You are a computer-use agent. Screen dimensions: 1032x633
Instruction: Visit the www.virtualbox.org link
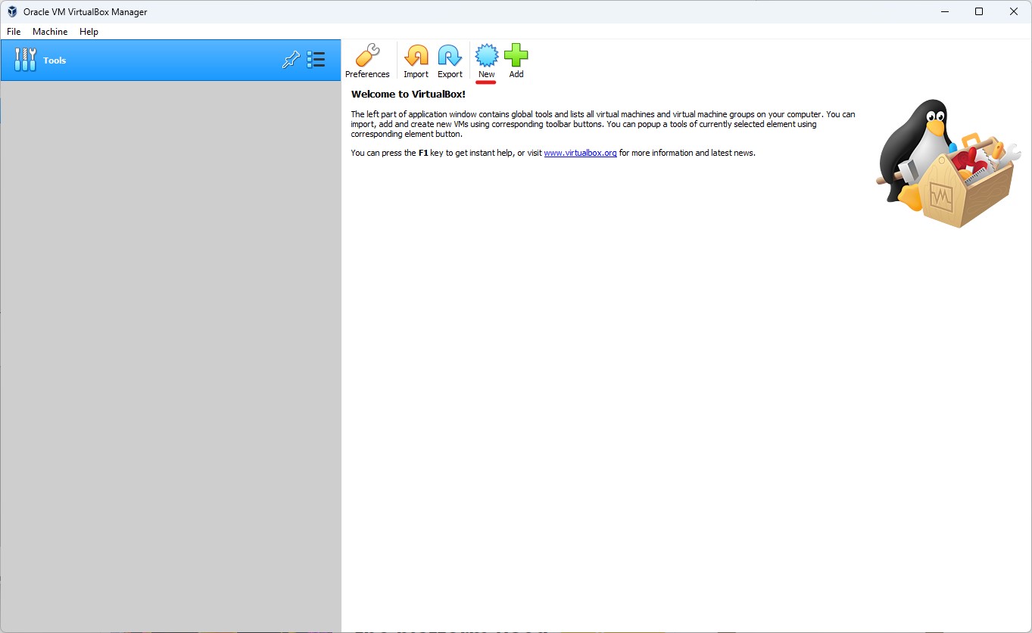tap(580, 153)
